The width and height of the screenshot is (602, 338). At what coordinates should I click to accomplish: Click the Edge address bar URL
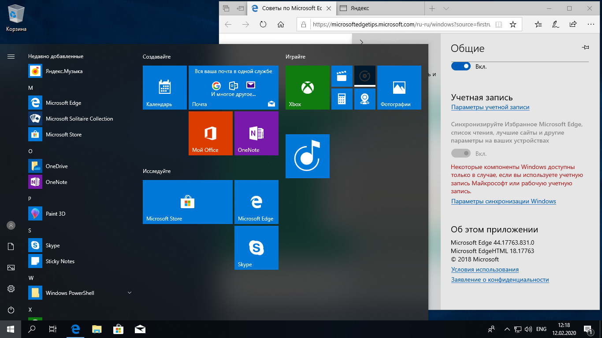[401, 25]
